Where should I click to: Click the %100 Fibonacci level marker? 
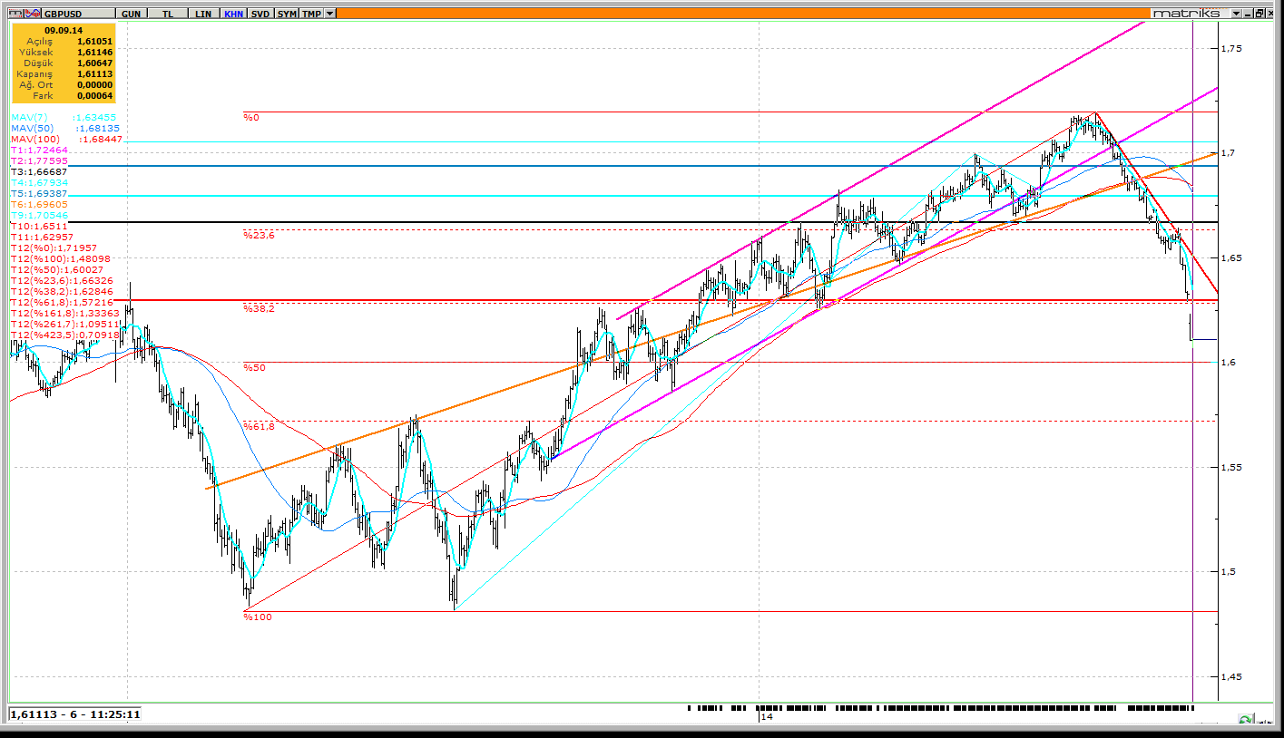pos(257,617)
